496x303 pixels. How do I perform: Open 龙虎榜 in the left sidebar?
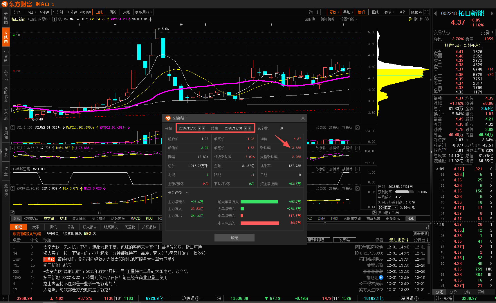[6, 190]
